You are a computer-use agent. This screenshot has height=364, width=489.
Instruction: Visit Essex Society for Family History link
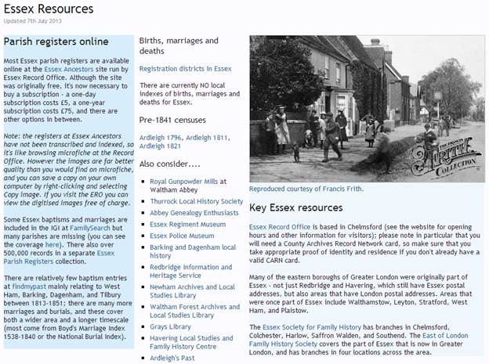(312, 327)
